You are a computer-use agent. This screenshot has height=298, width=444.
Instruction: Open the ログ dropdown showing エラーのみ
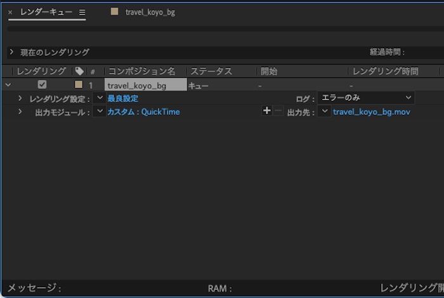click(365, 98)
